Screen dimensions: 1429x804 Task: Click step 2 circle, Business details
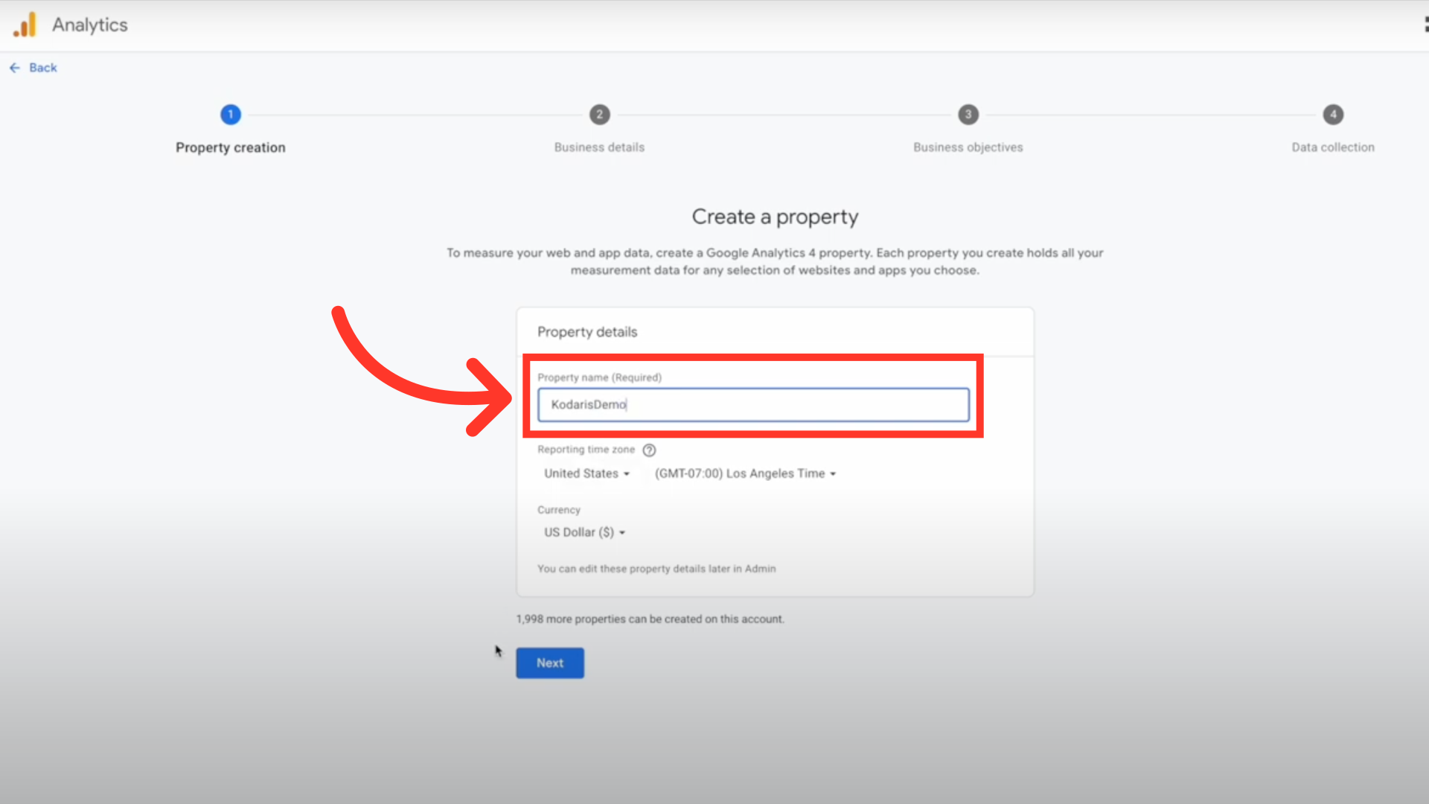click(599, 115)
